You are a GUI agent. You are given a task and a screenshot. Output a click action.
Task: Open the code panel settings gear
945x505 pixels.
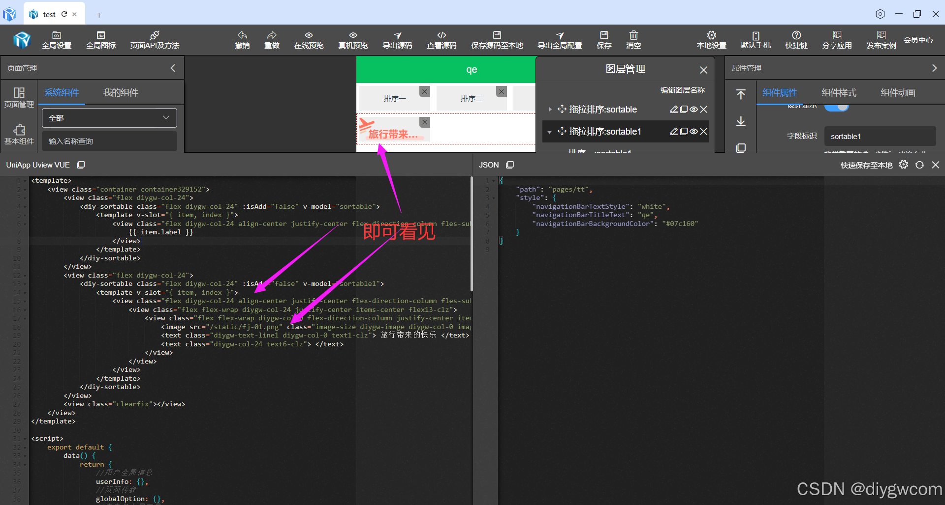(x=903, y=165)
